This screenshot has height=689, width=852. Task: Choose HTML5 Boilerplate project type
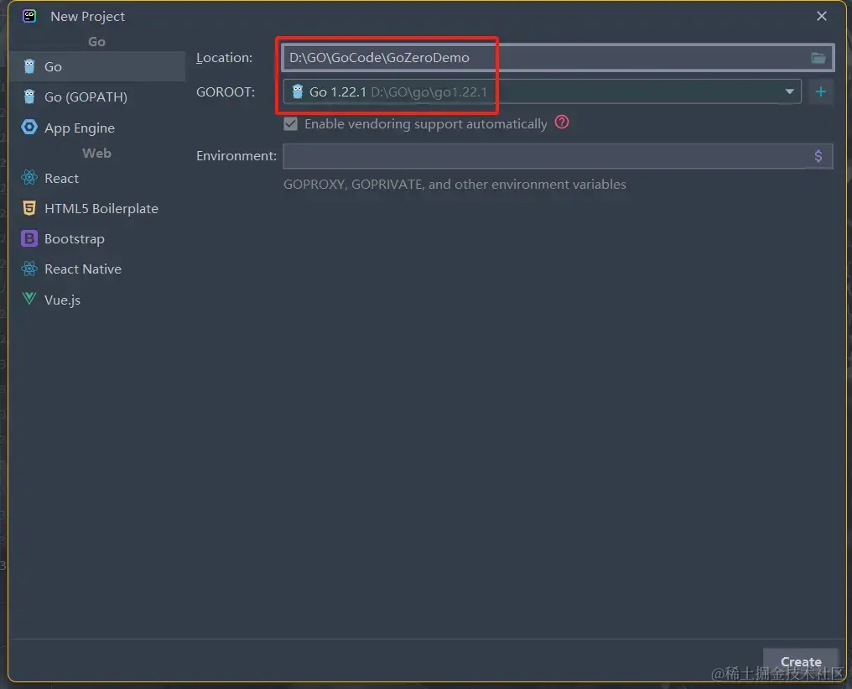pos(96,208)
